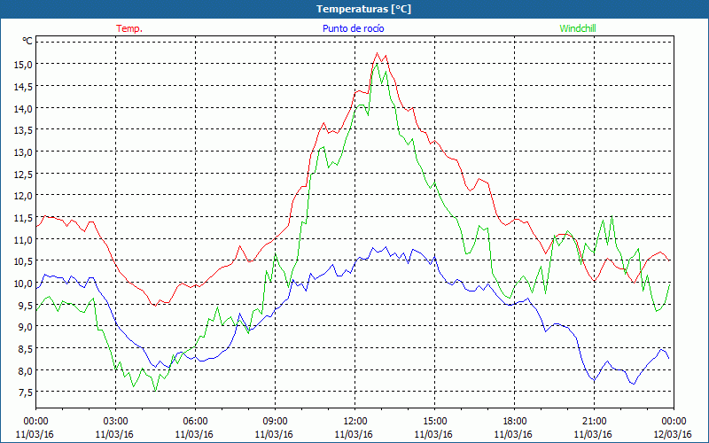Click the 9,0 y-axis value
This screenshot has height=443, width=709.
(x=25, y=327)
